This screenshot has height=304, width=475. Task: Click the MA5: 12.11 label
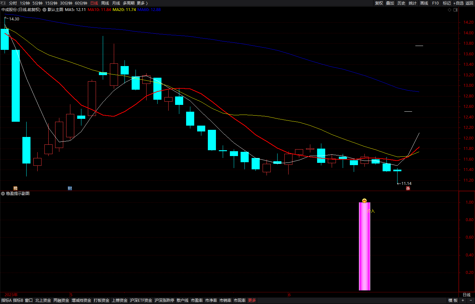pos(76,10)
